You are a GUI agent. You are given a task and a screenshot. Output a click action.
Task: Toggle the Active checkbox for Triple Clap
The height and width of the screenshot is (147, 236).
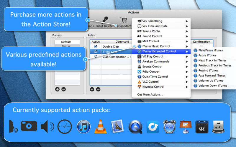(x=96, y=51)
